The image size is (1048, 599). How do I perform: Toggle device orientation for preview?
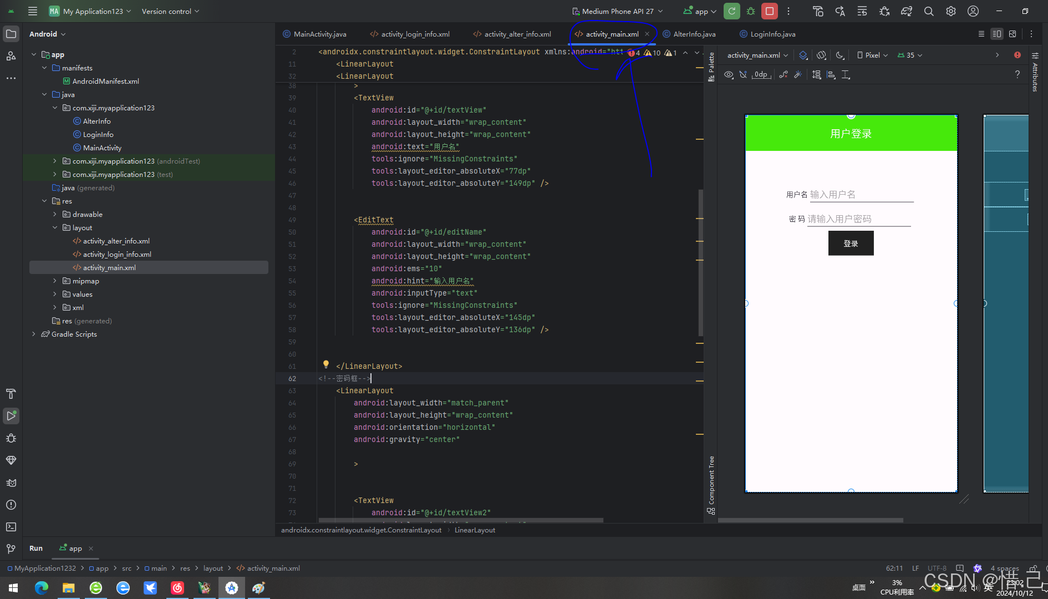pos(822,55)
